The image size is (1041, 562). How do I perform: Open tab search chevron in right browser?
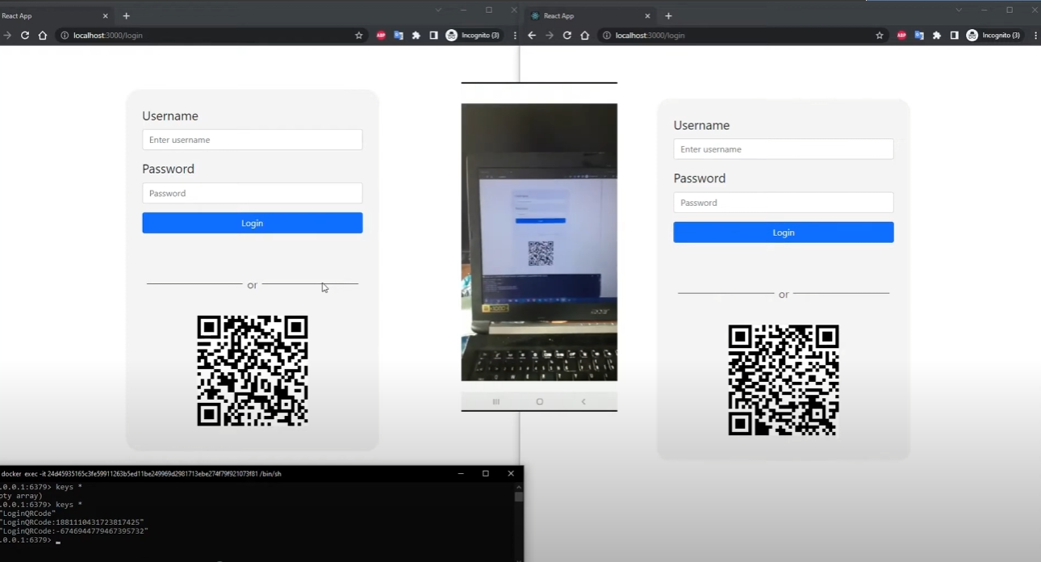[959, 10]
